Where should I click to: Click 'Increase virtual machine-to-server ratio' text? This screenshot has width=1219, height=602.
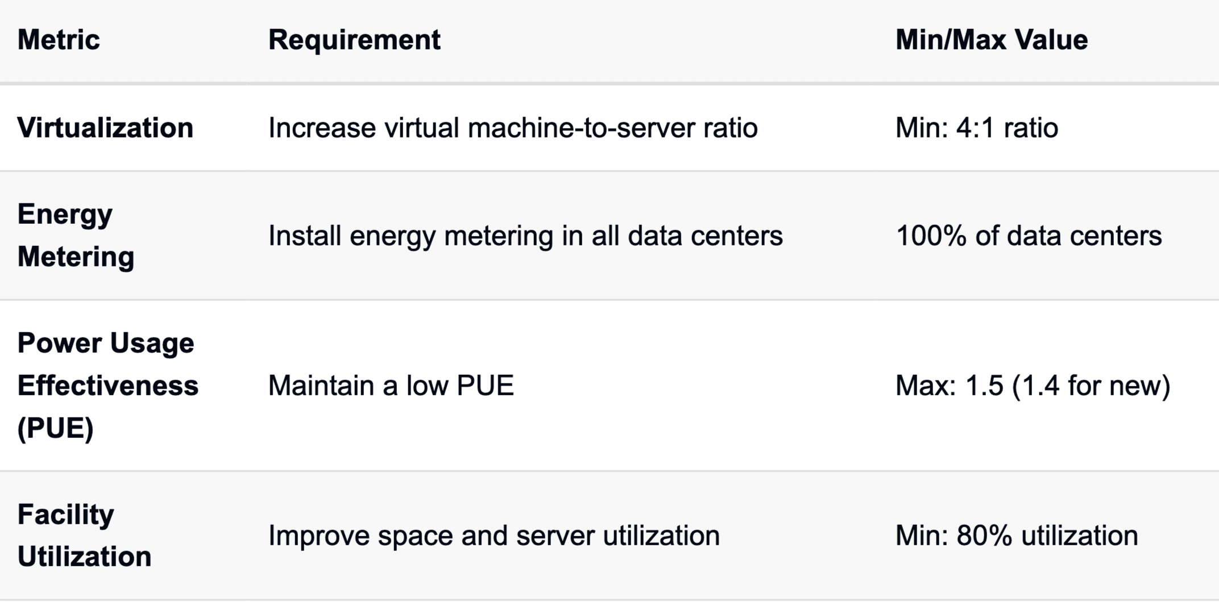point(513,128)
